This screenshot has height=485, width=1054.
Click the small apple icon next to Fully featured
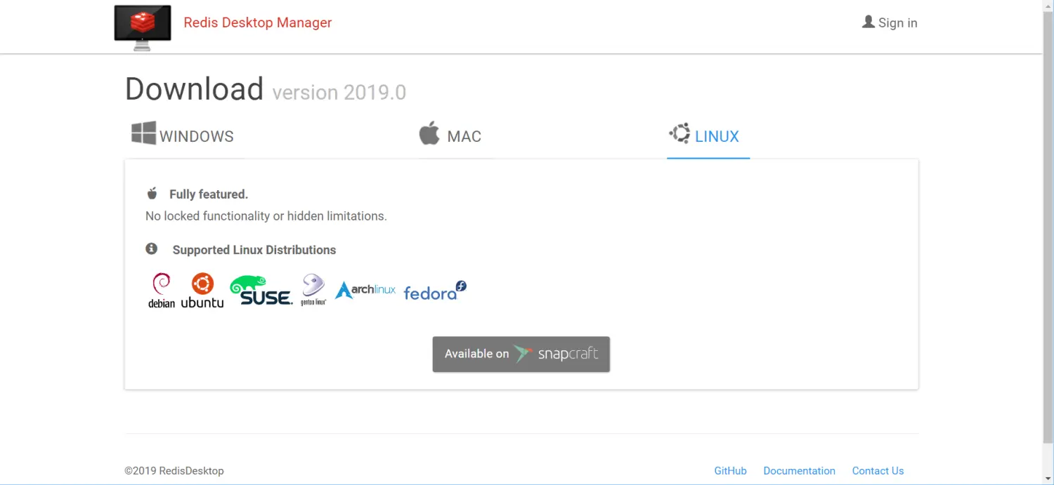[x=152, y=193]
